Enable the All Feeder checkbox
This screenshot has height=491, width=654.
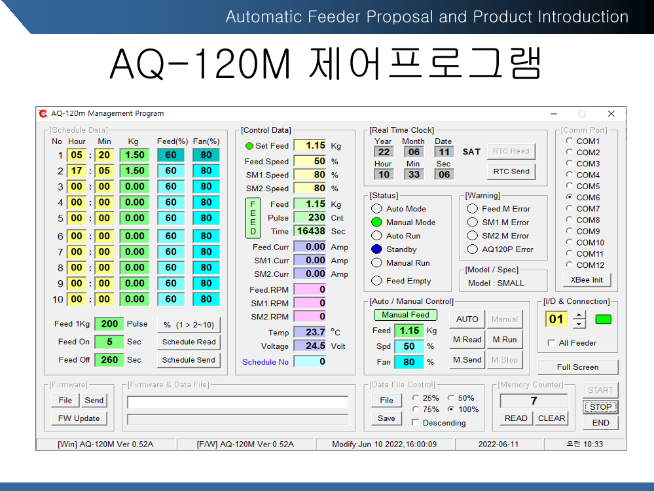tap(551, 343)
